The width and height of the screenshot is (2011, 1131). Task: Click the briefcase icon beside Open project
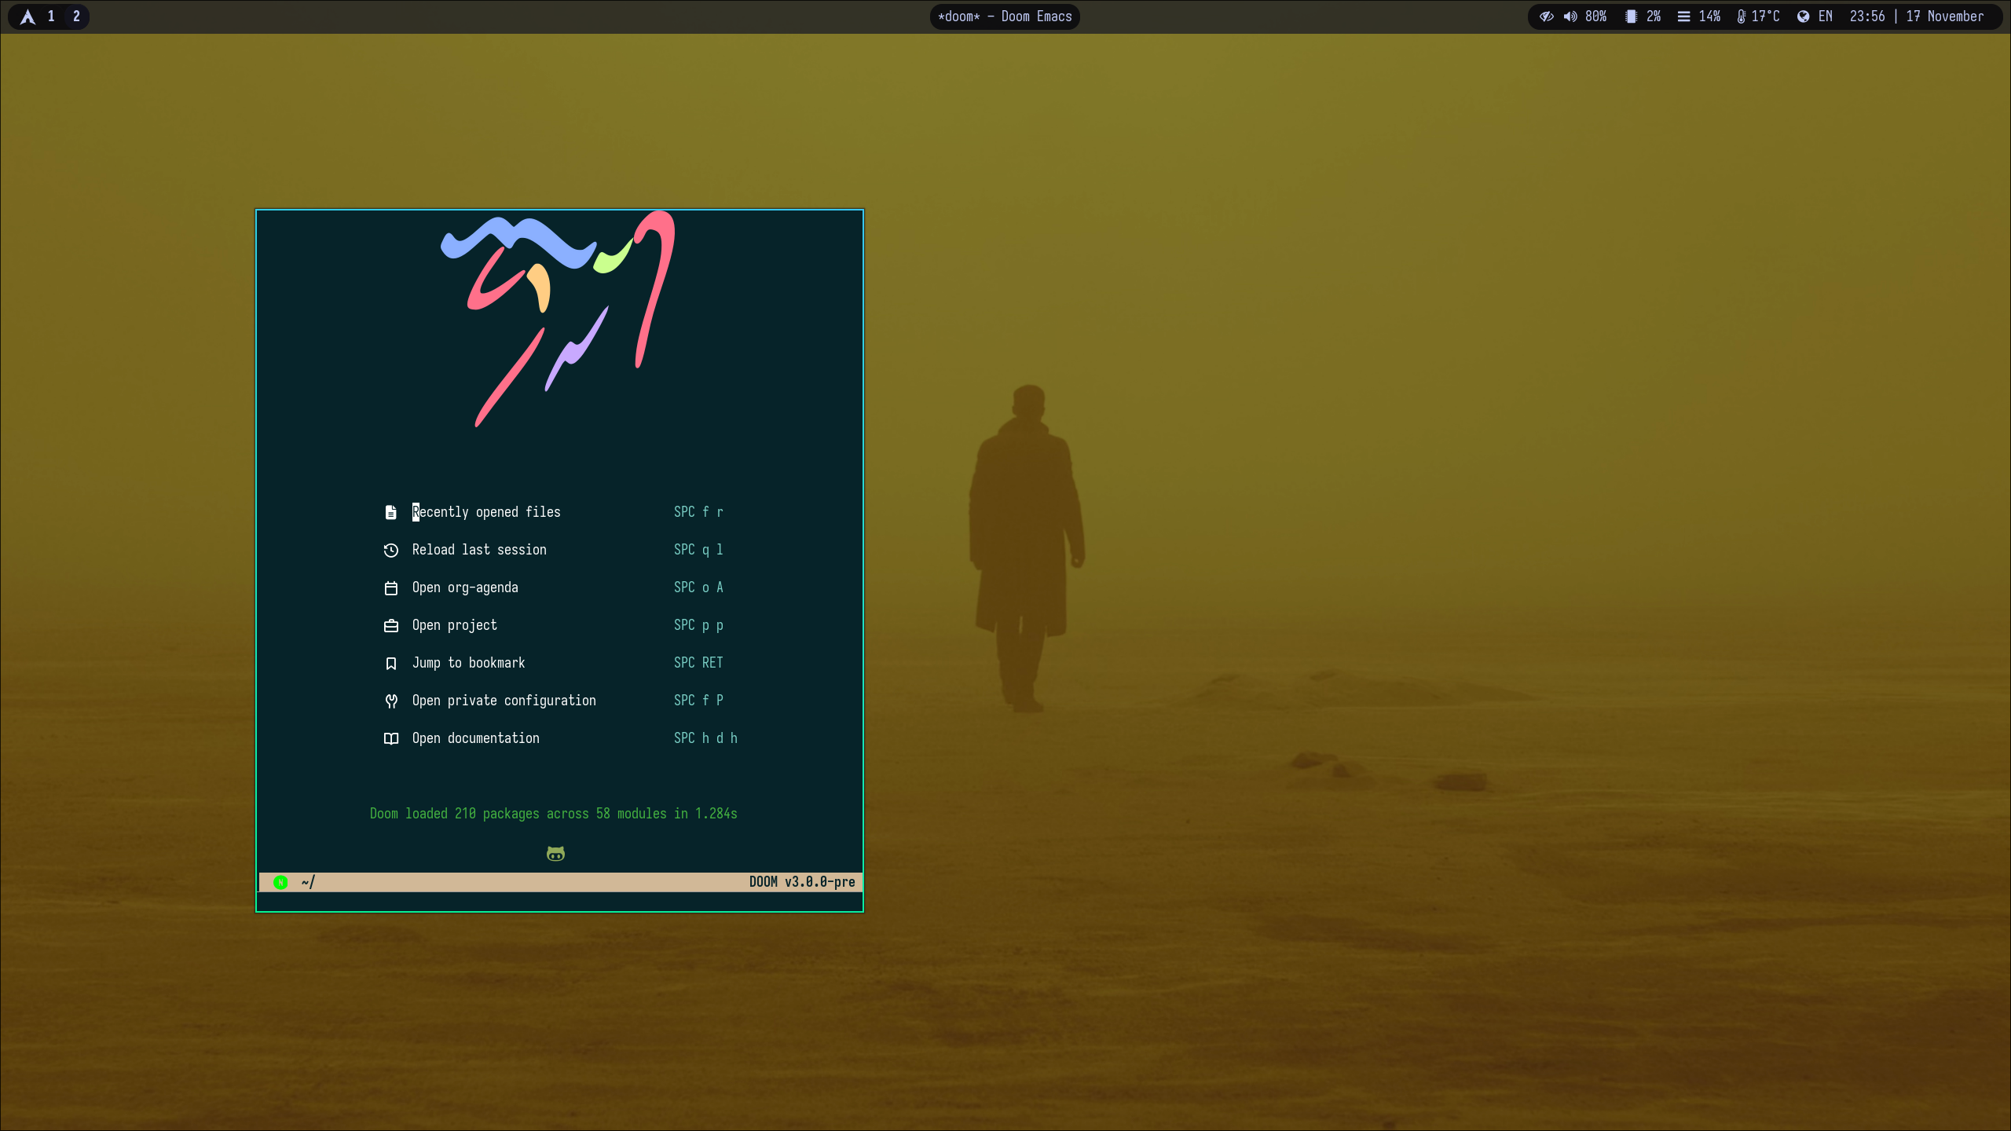390,625
